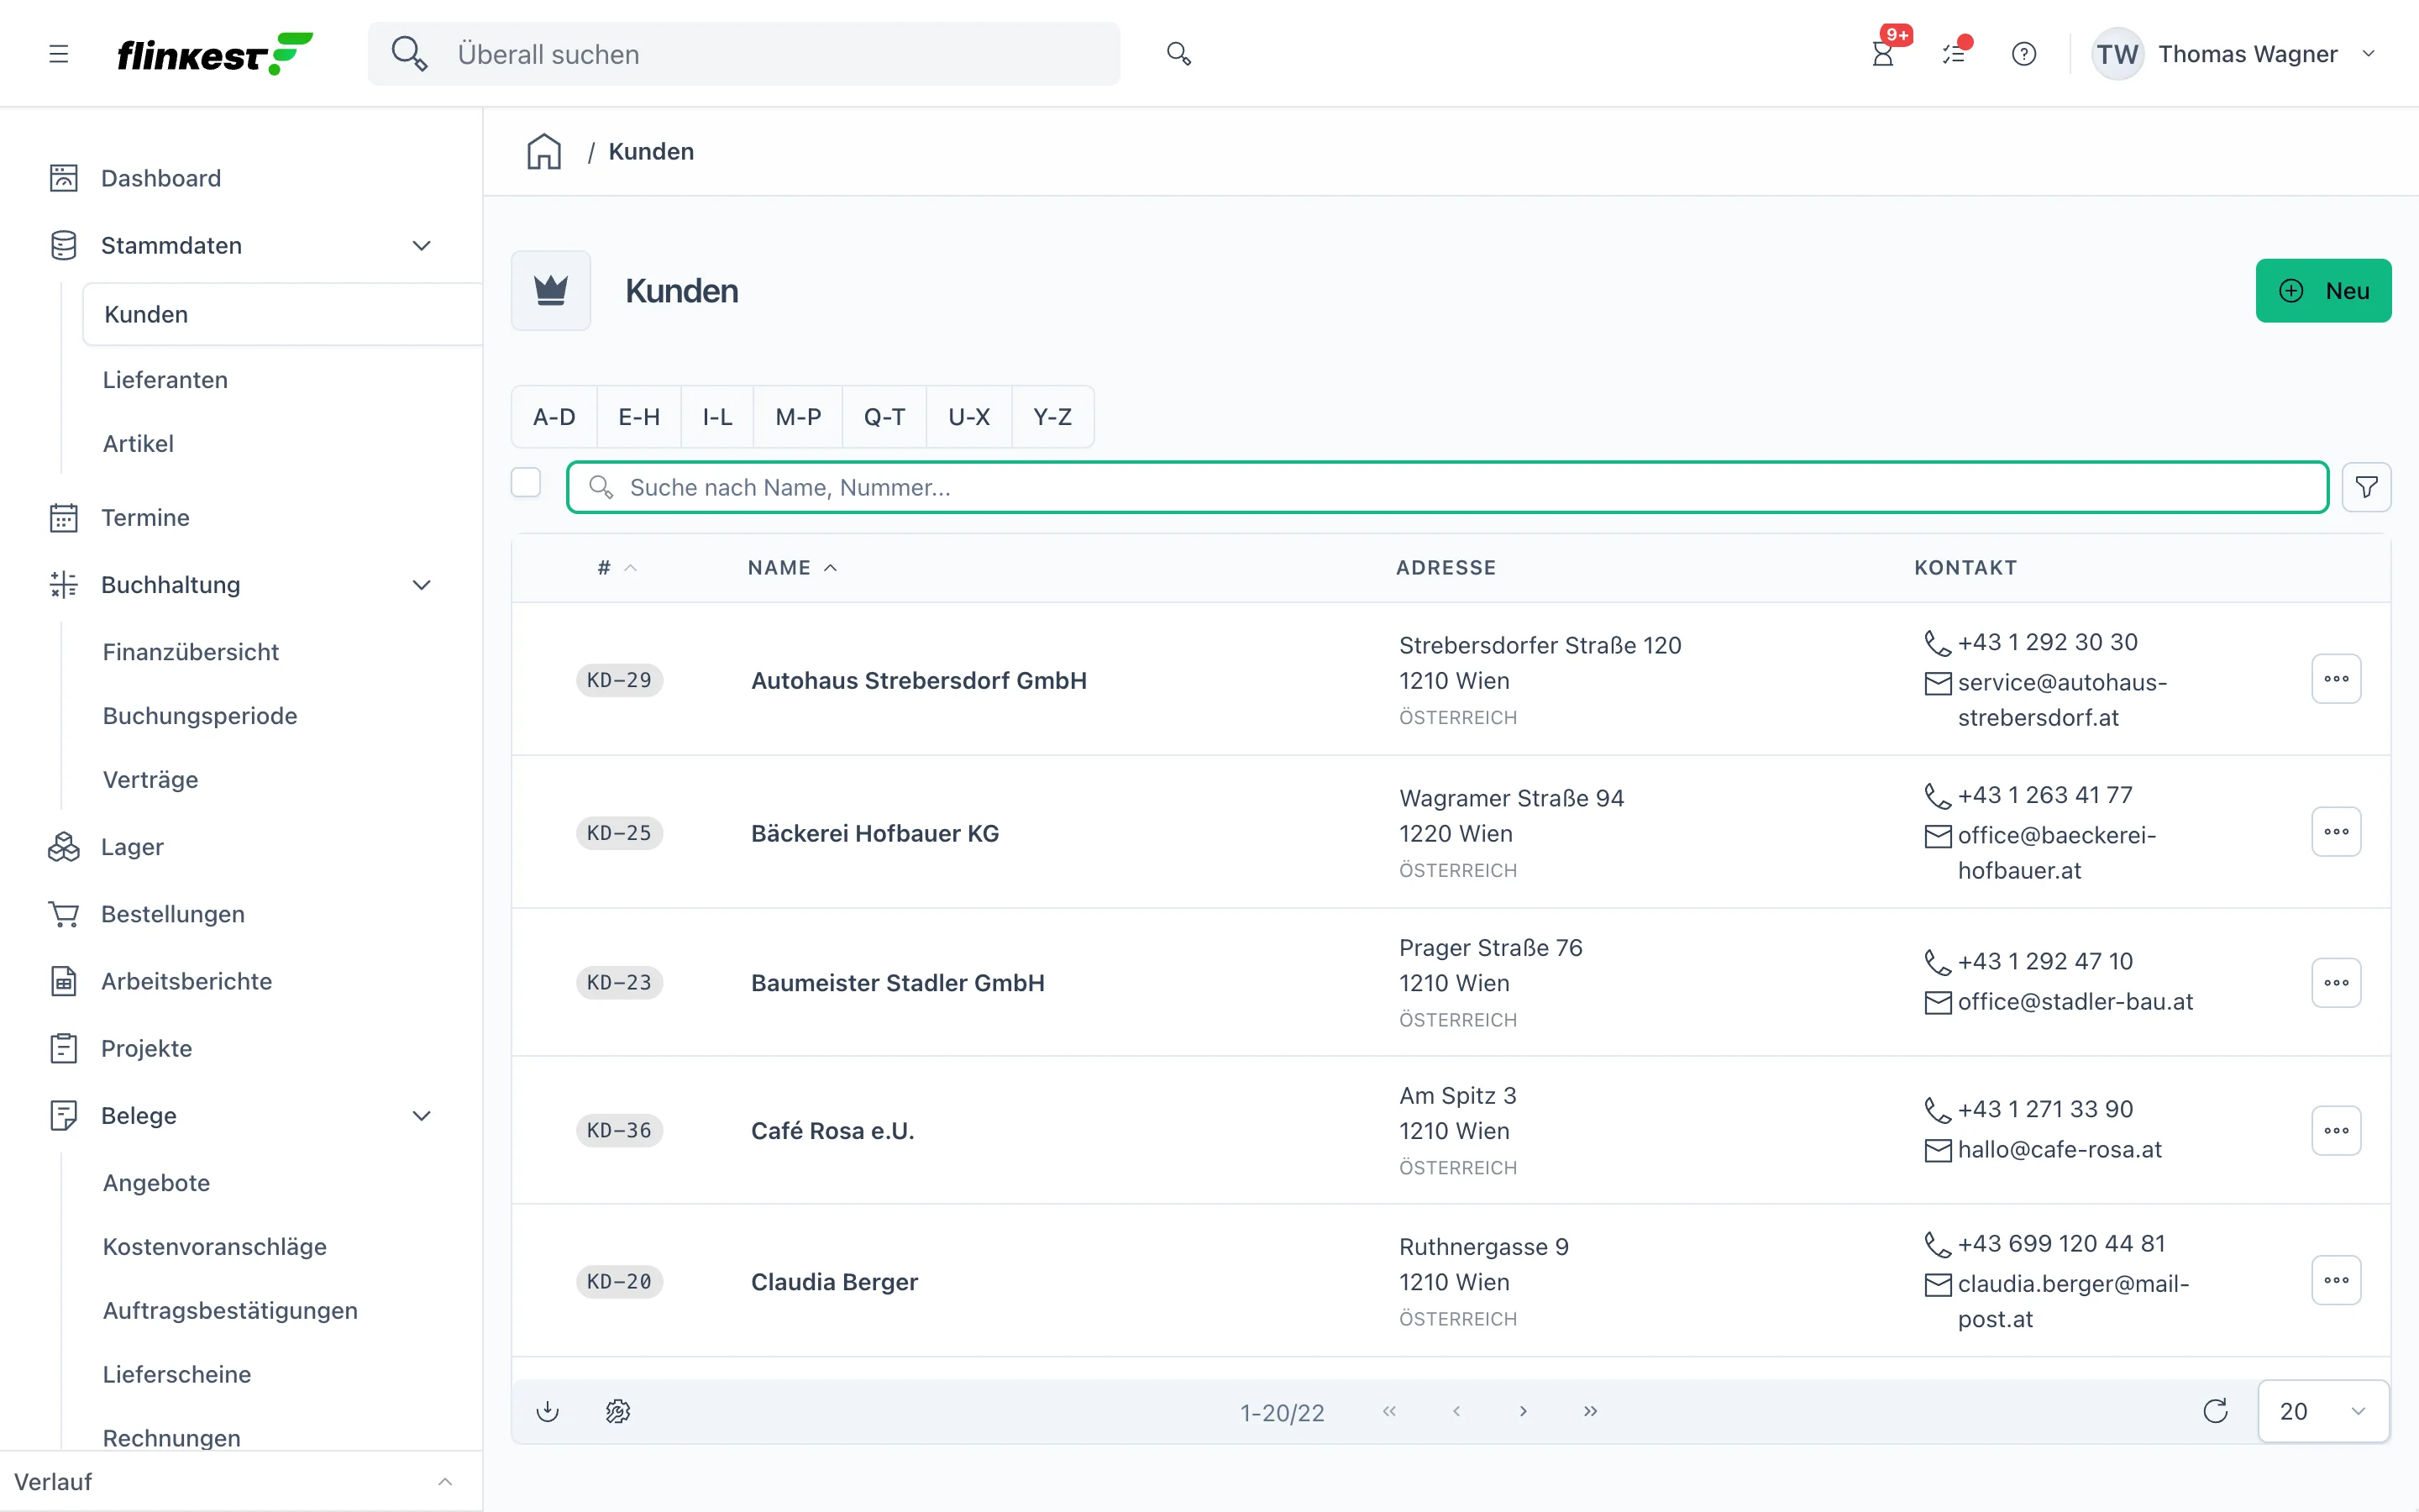Click the flinkest logo

(x=215, y=54)
